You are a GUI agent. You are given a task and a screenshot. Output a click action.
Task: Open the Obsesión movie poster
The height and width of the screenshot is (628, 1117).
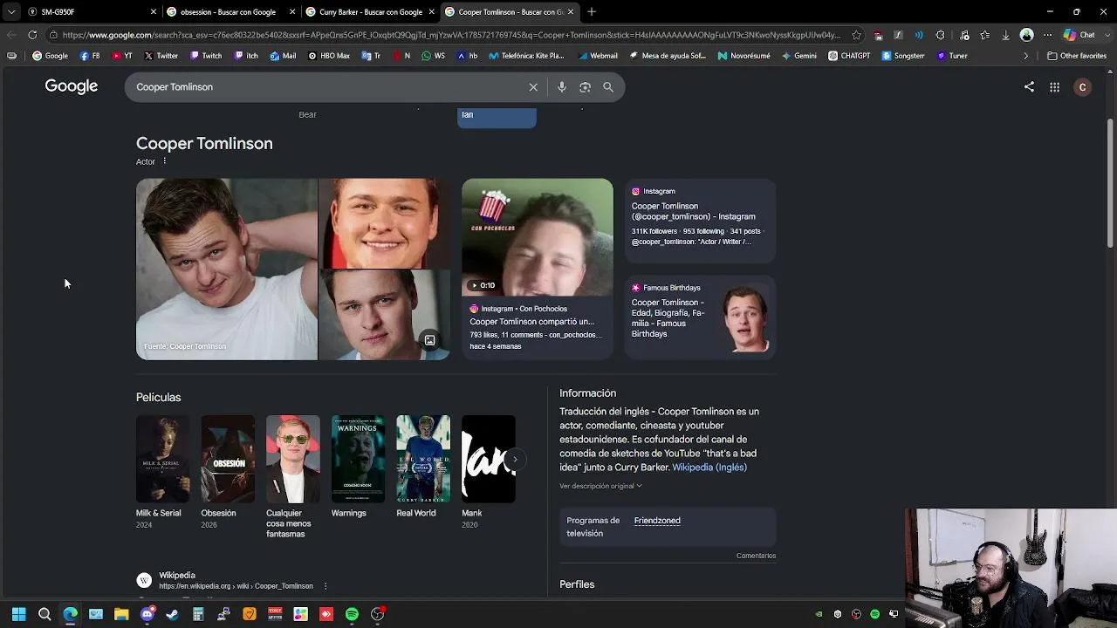tap(228, 459)
